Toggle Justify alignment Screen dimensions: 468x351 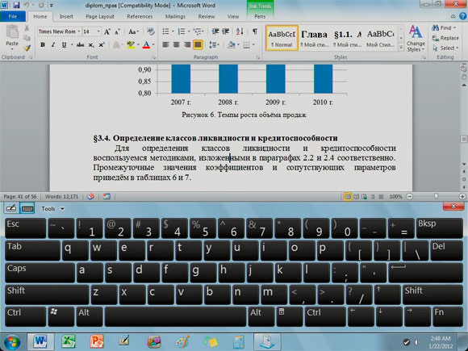(198, 44)
